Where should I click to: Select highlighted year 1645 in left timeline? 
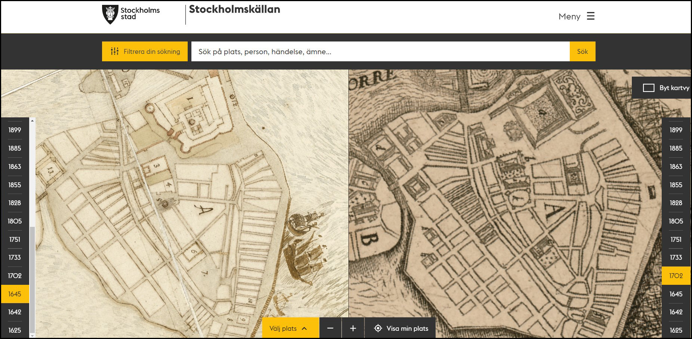click(x=15, y=294)
